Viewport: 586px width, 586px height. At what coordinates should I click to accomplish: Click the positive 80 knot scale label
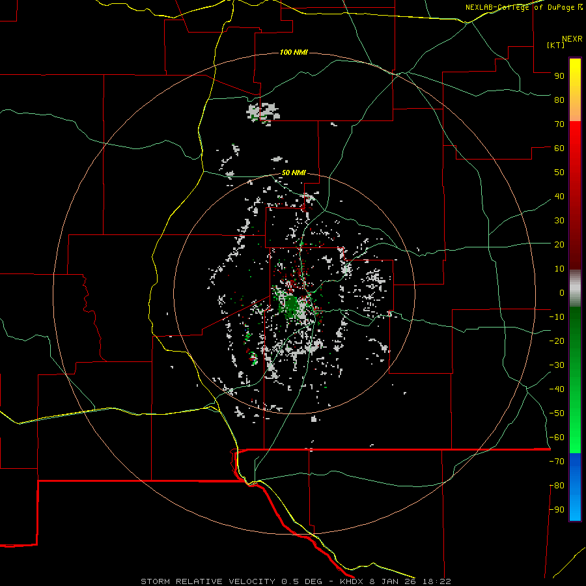tap(559, 100)
